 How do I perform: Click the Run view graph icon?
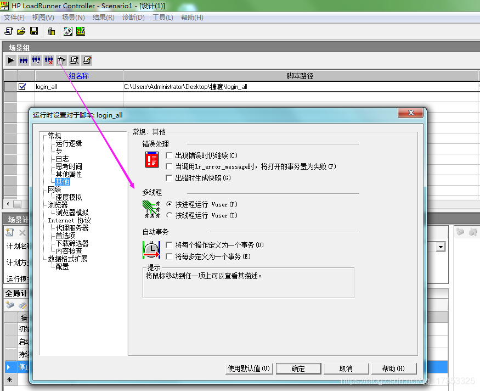pos(81,31)
